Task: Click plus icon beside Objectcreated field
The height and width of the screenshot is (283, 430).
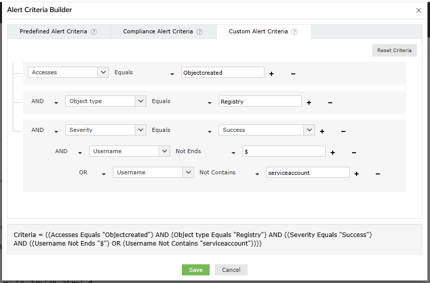Action: (271, 74)
